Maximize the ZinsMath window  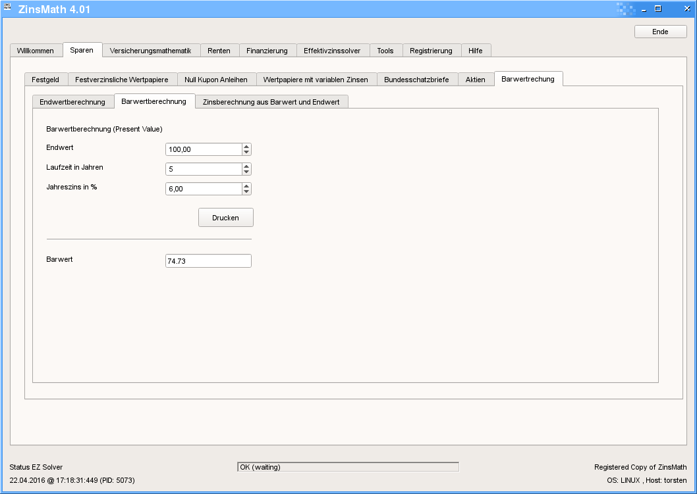pyautogui.click(x=657, y=9)
